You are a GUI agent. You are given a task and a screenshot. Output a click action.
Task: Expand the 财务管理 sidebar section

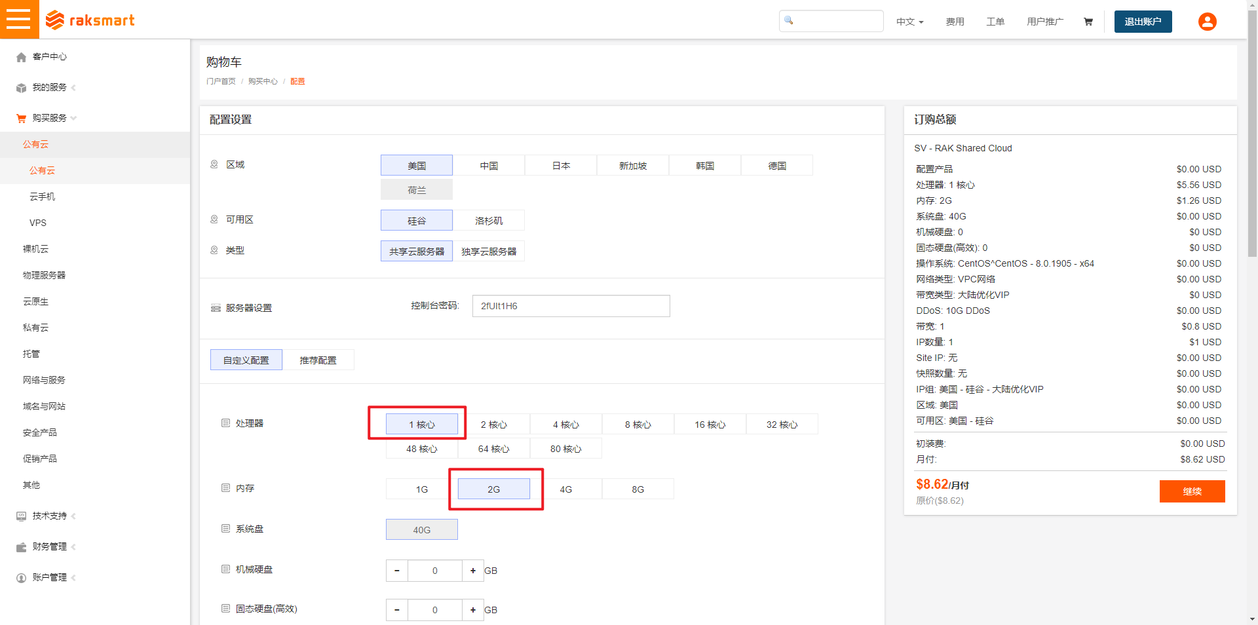73,547
